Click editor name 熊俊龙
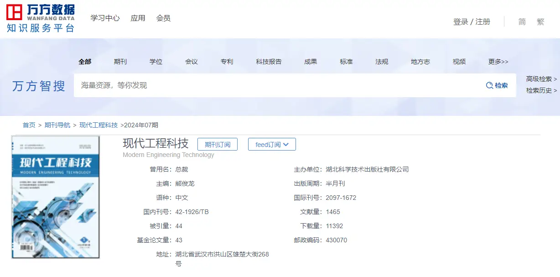The height and width of the screenshot is (277, 560). 185,183
